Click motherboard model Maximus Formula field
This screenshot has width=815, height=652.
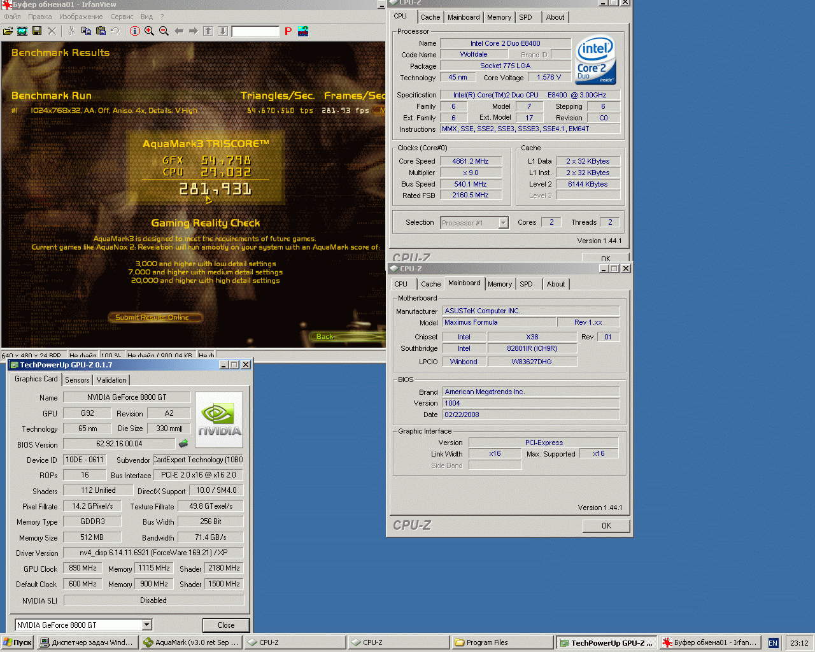[499, 322]
